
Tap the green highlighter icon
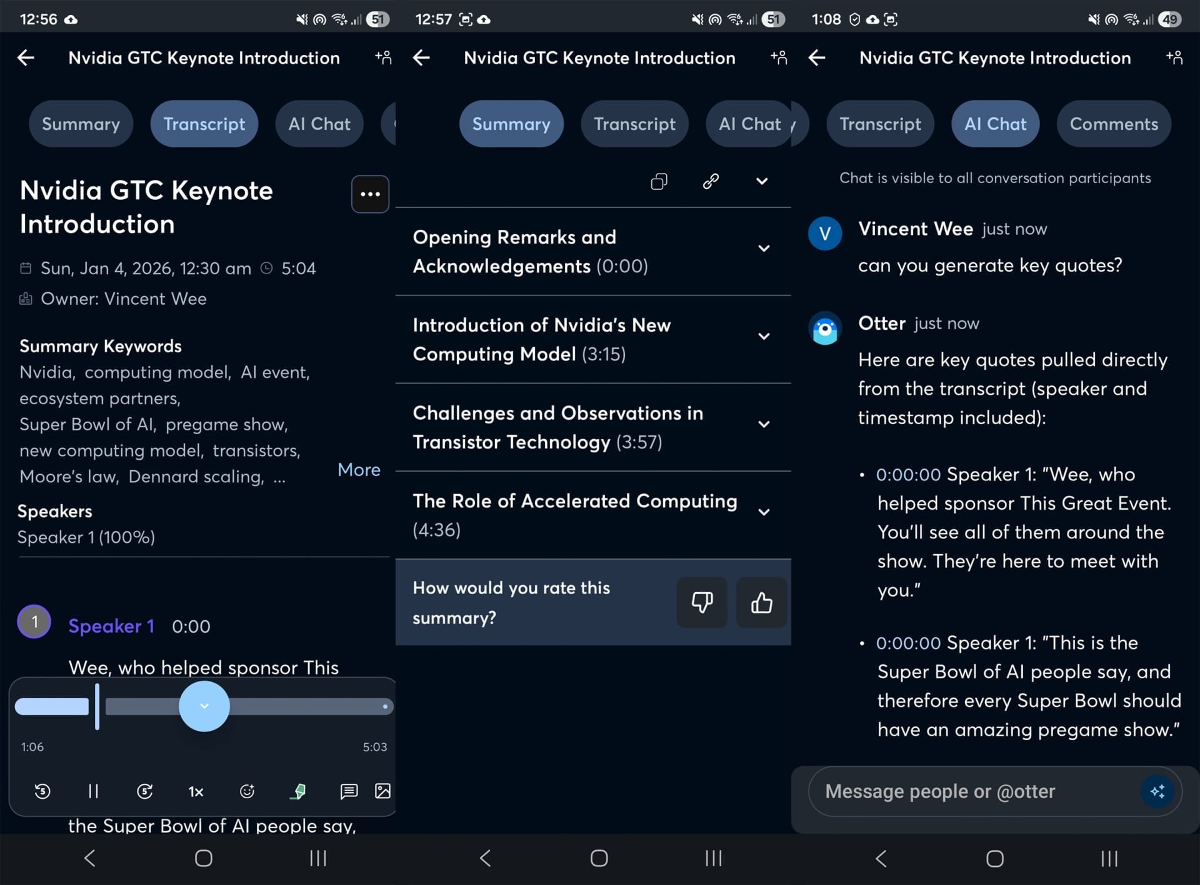coord(298,791)
